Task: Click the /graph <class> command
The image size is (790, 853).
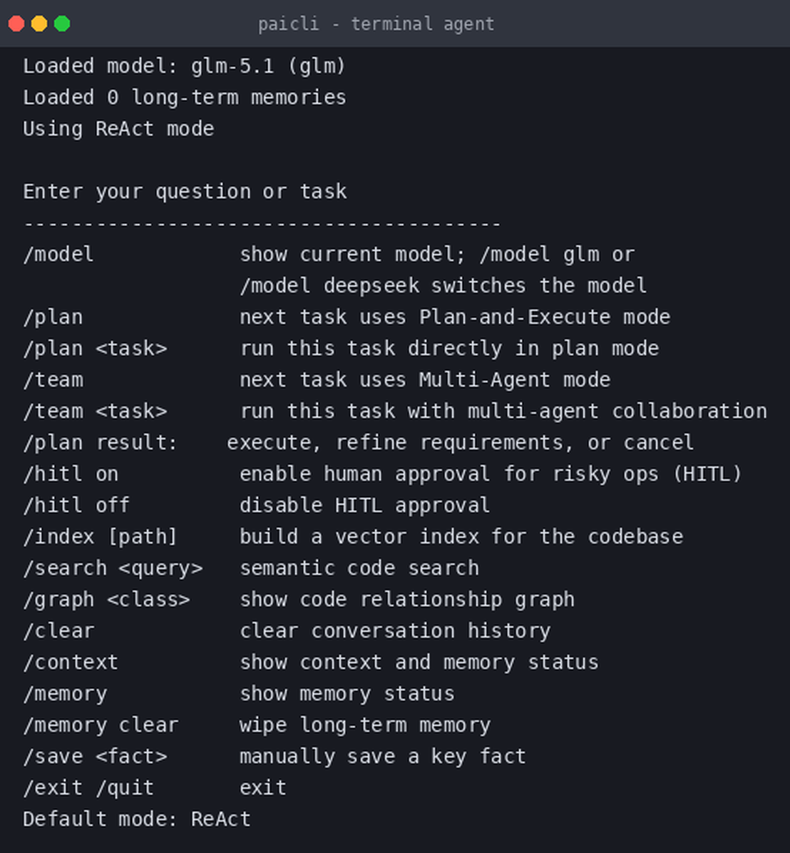Action: [106, 600]
